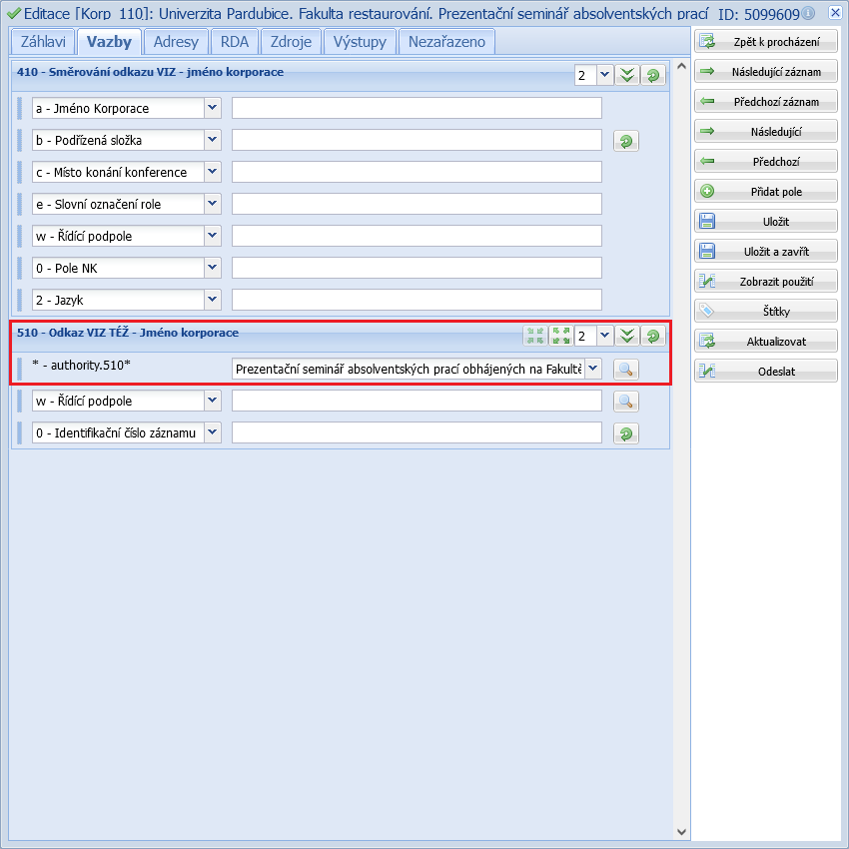This screenshot has width=849, height=849.
Task: Open the '2 - Jazyk' subfield dropdown
Action: click(x=212, y=300)
